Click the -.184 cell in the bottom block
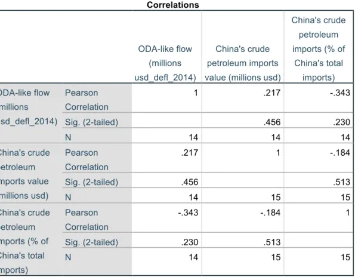The height and width of the screenshot is (277, 355). click(x=270, y=213)
